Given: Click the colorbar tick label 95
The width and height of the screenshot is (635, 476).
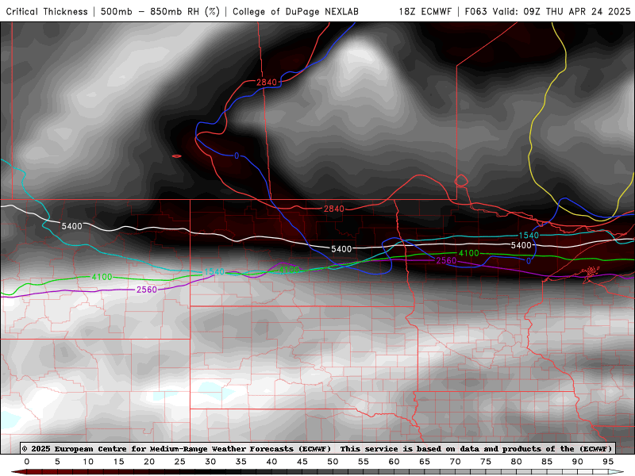Looking at the screenshot, I should pos(608,462).
